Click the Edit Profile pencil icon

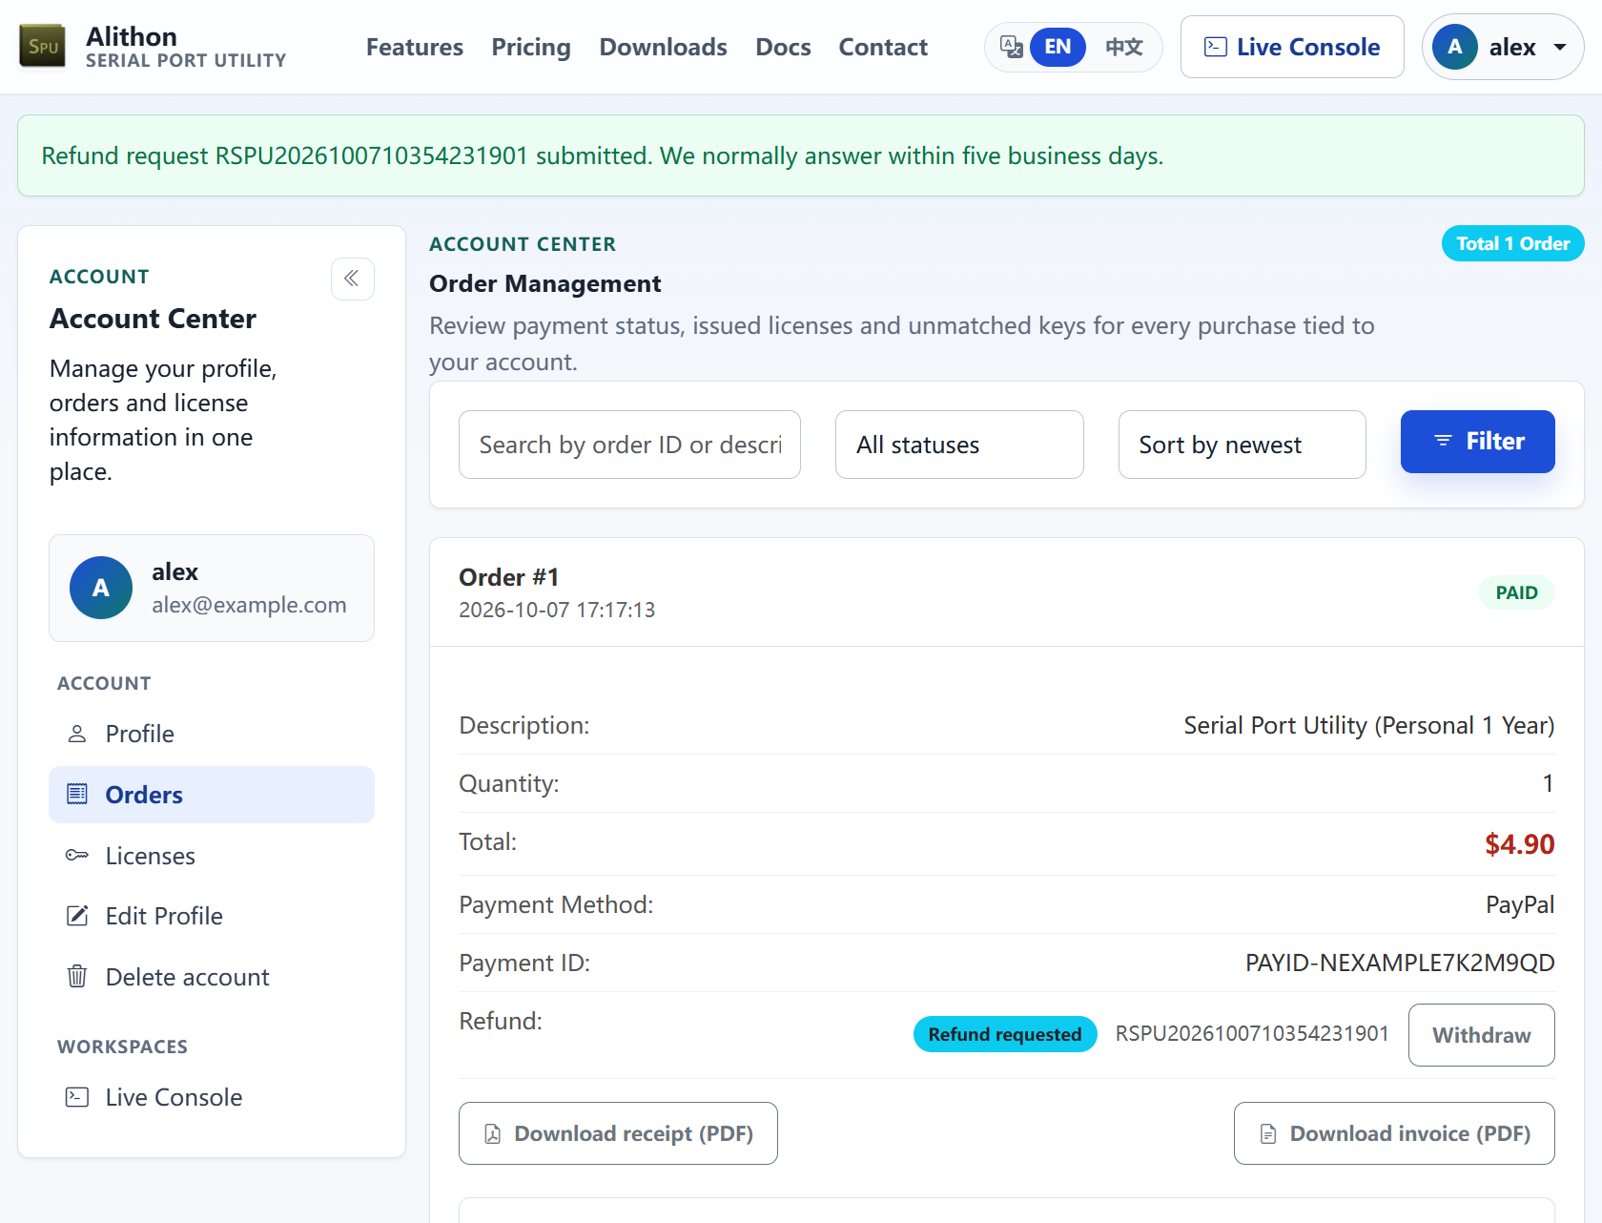[x=77, y=916]
